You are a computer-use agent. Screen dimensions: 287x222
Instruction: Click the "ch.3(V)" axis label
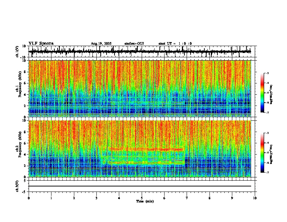17,186
